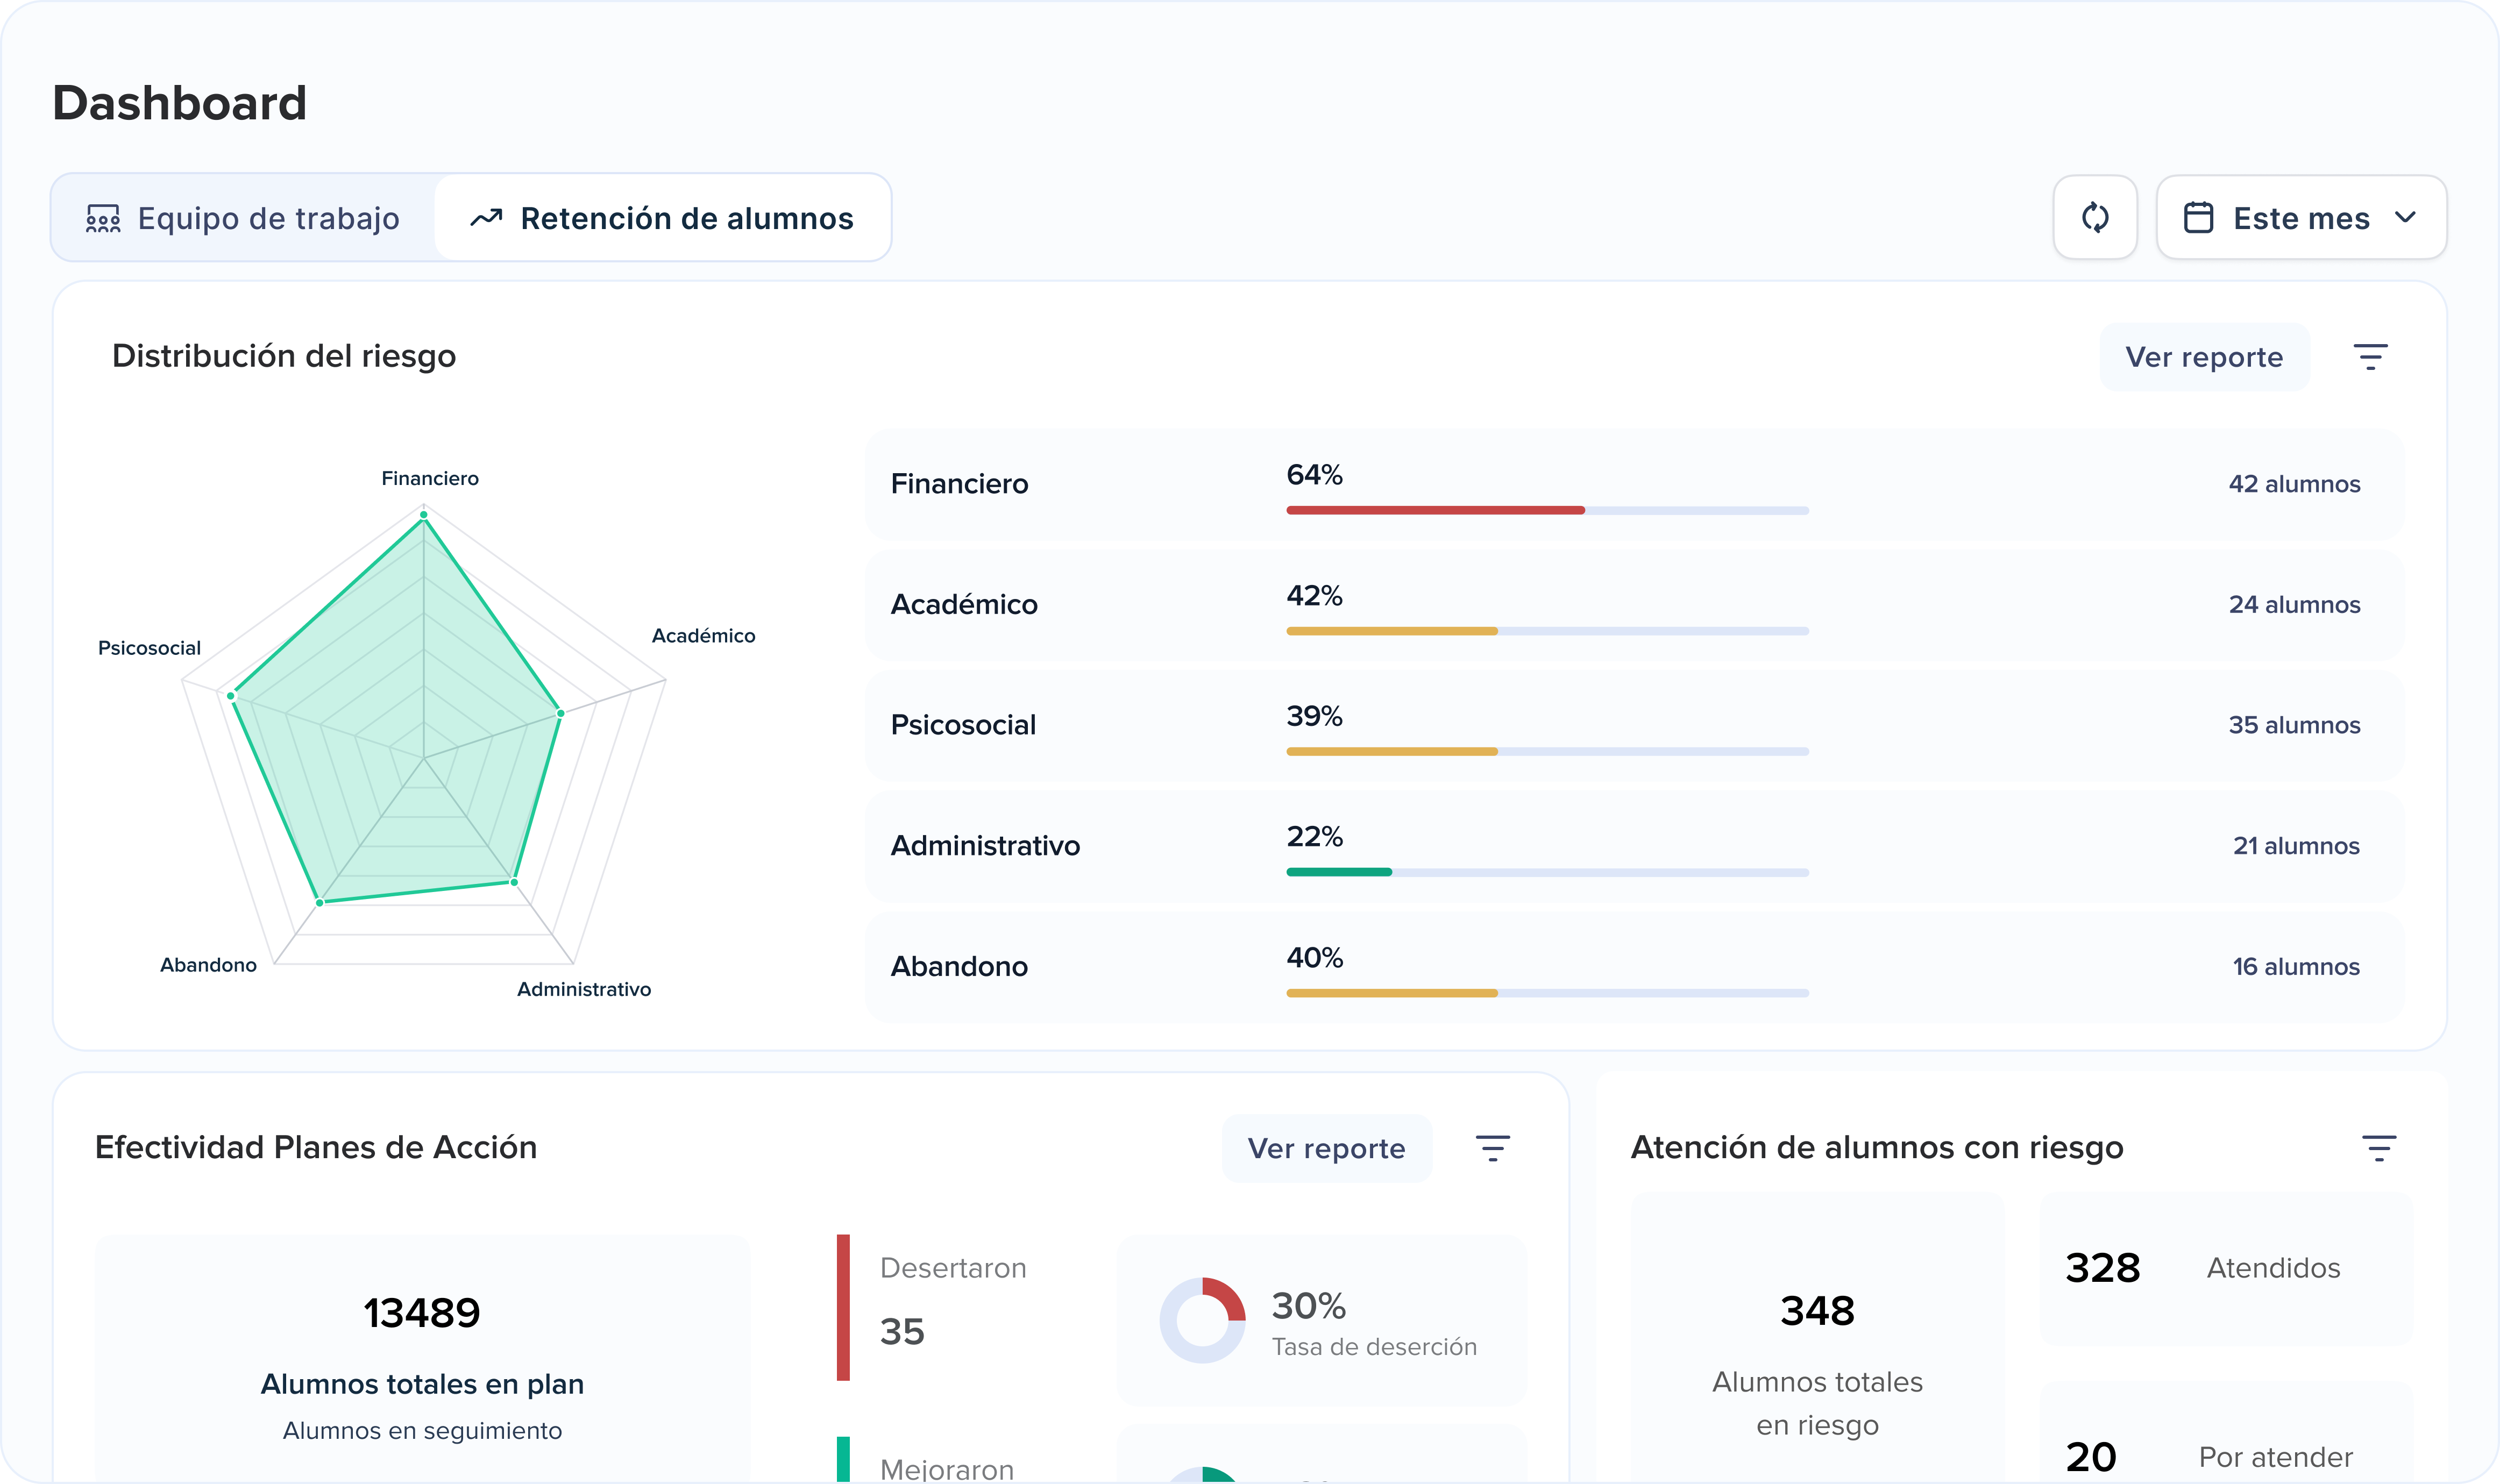2500x1484 pixels.
Task: Click the Financiero 64% progress bar
Action: 1547,510
